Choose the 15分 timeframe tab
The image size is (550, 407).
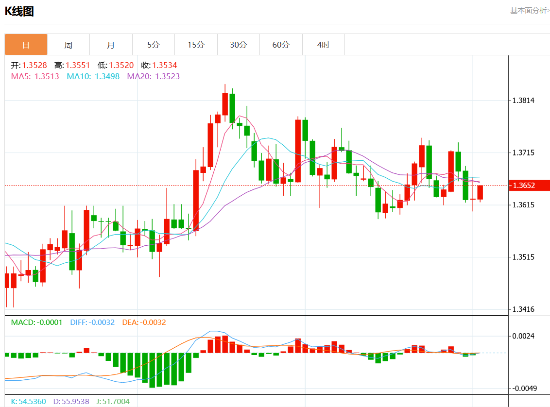(196, 45)
